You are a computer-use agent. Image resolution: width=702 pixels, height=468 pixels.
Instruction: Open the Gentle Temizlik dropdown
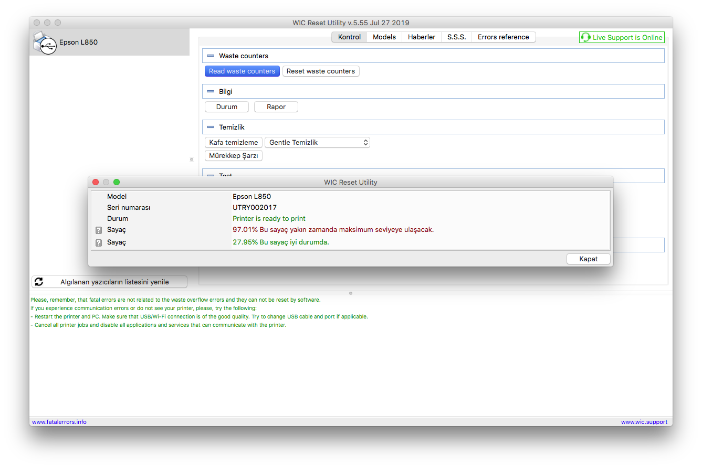click(x=317, y=142)
